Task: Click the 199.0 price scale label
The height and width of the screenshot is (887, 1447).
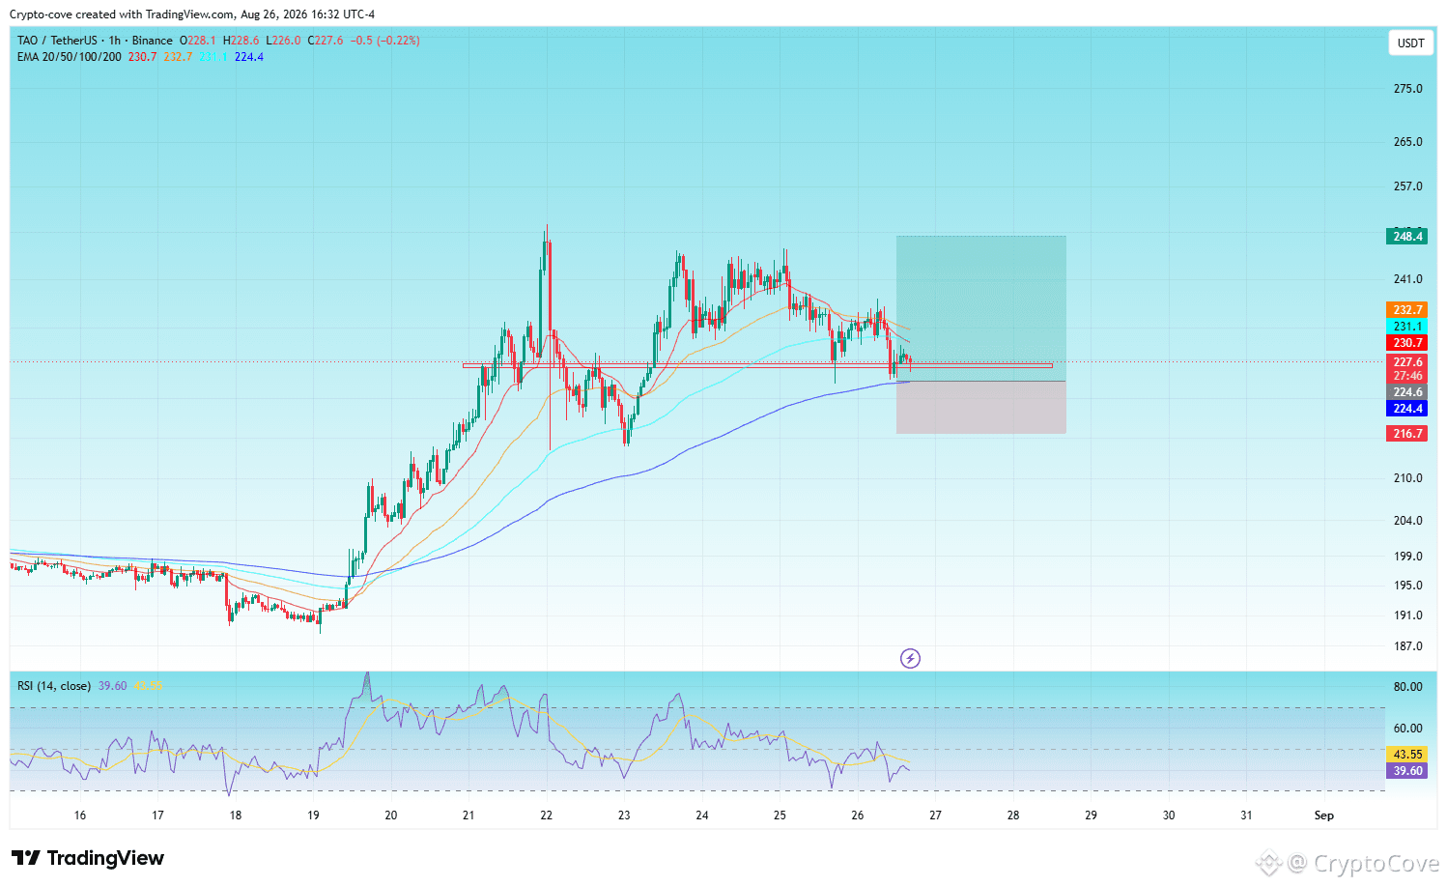Action: point(1407,557)
